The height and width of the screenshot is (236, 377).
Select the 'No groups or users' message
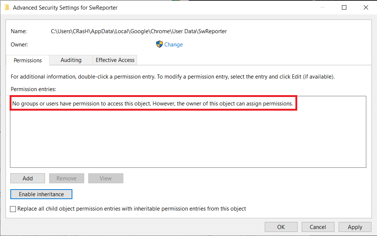[152, 104]
